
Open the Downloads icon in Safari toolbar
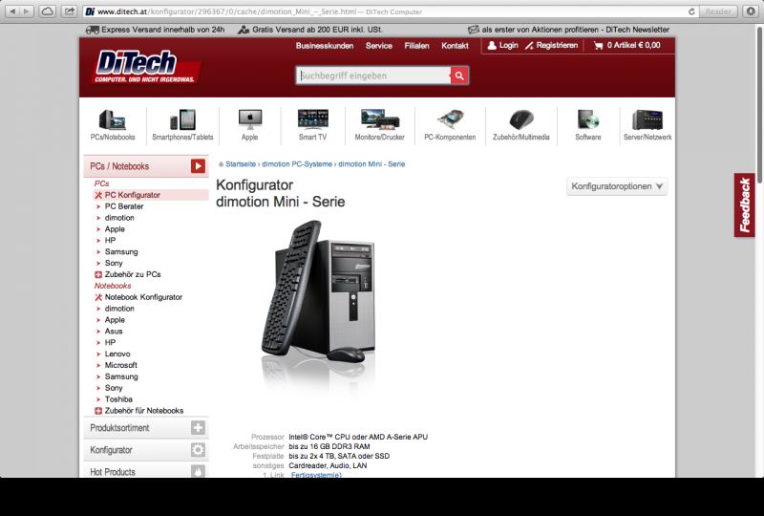tap(751, 11)
